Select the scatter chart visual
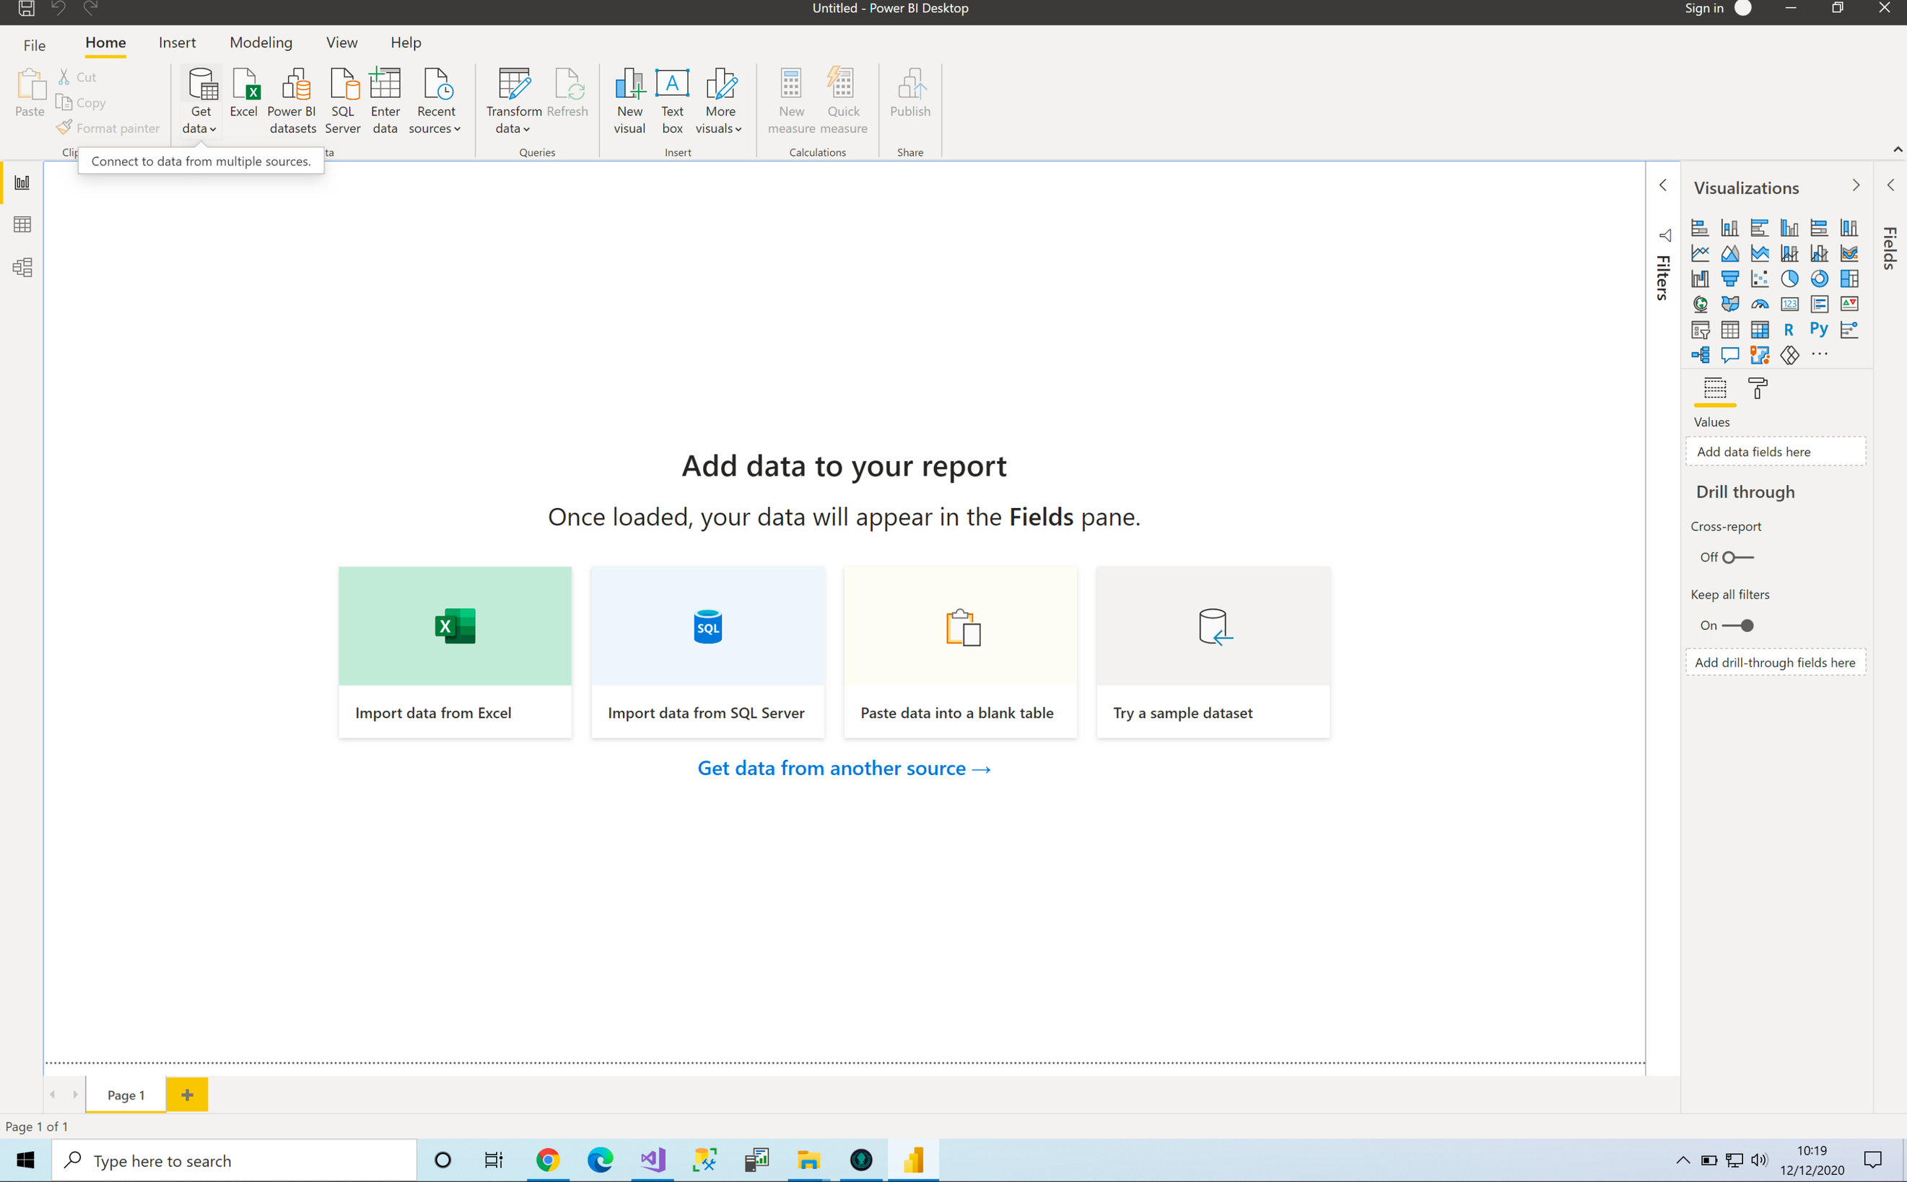 1759,279
